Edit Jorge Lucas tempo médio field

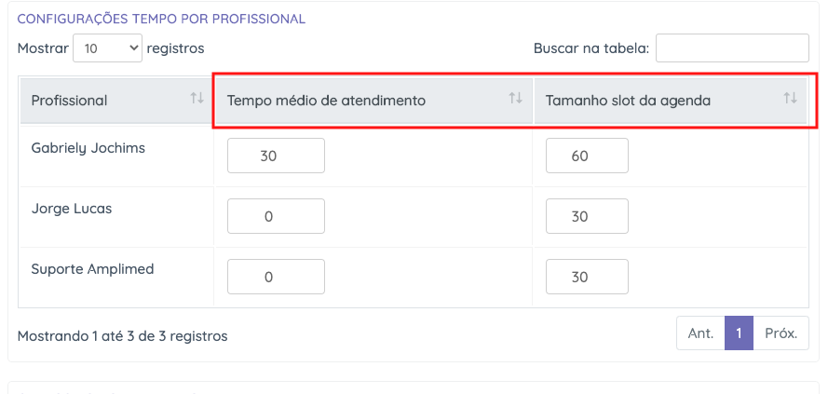tap(276, 216)
